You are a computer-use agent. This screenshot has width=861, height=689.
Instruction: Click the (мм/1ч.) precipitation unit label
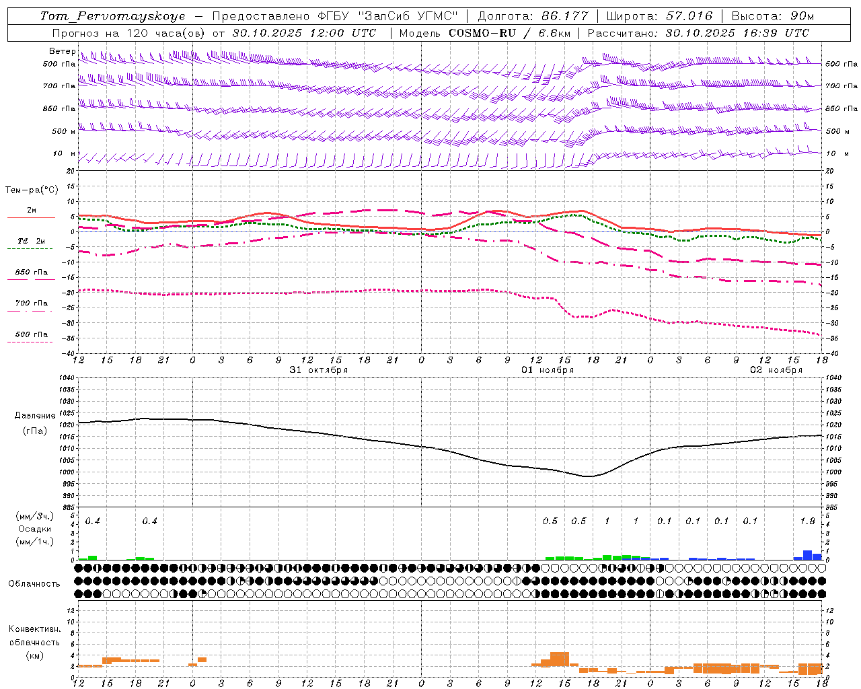point(35,542)
